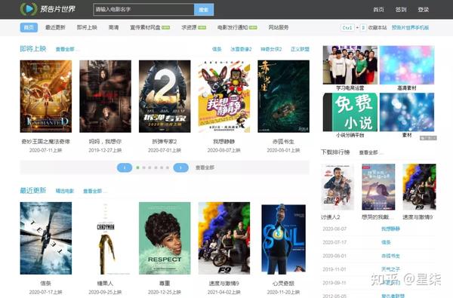This screenshot has width=453, height=298.
Task: Click 赤狐书生 link in download ranking list
Action: [x=390, y=256]
